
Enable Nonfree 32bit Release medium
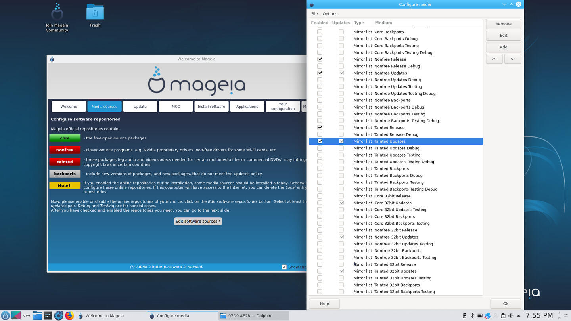[320, 230]
